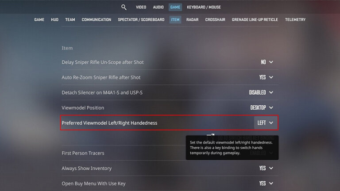
Task: Switch to Keyboard / Mouse settings
Action: 204,7
